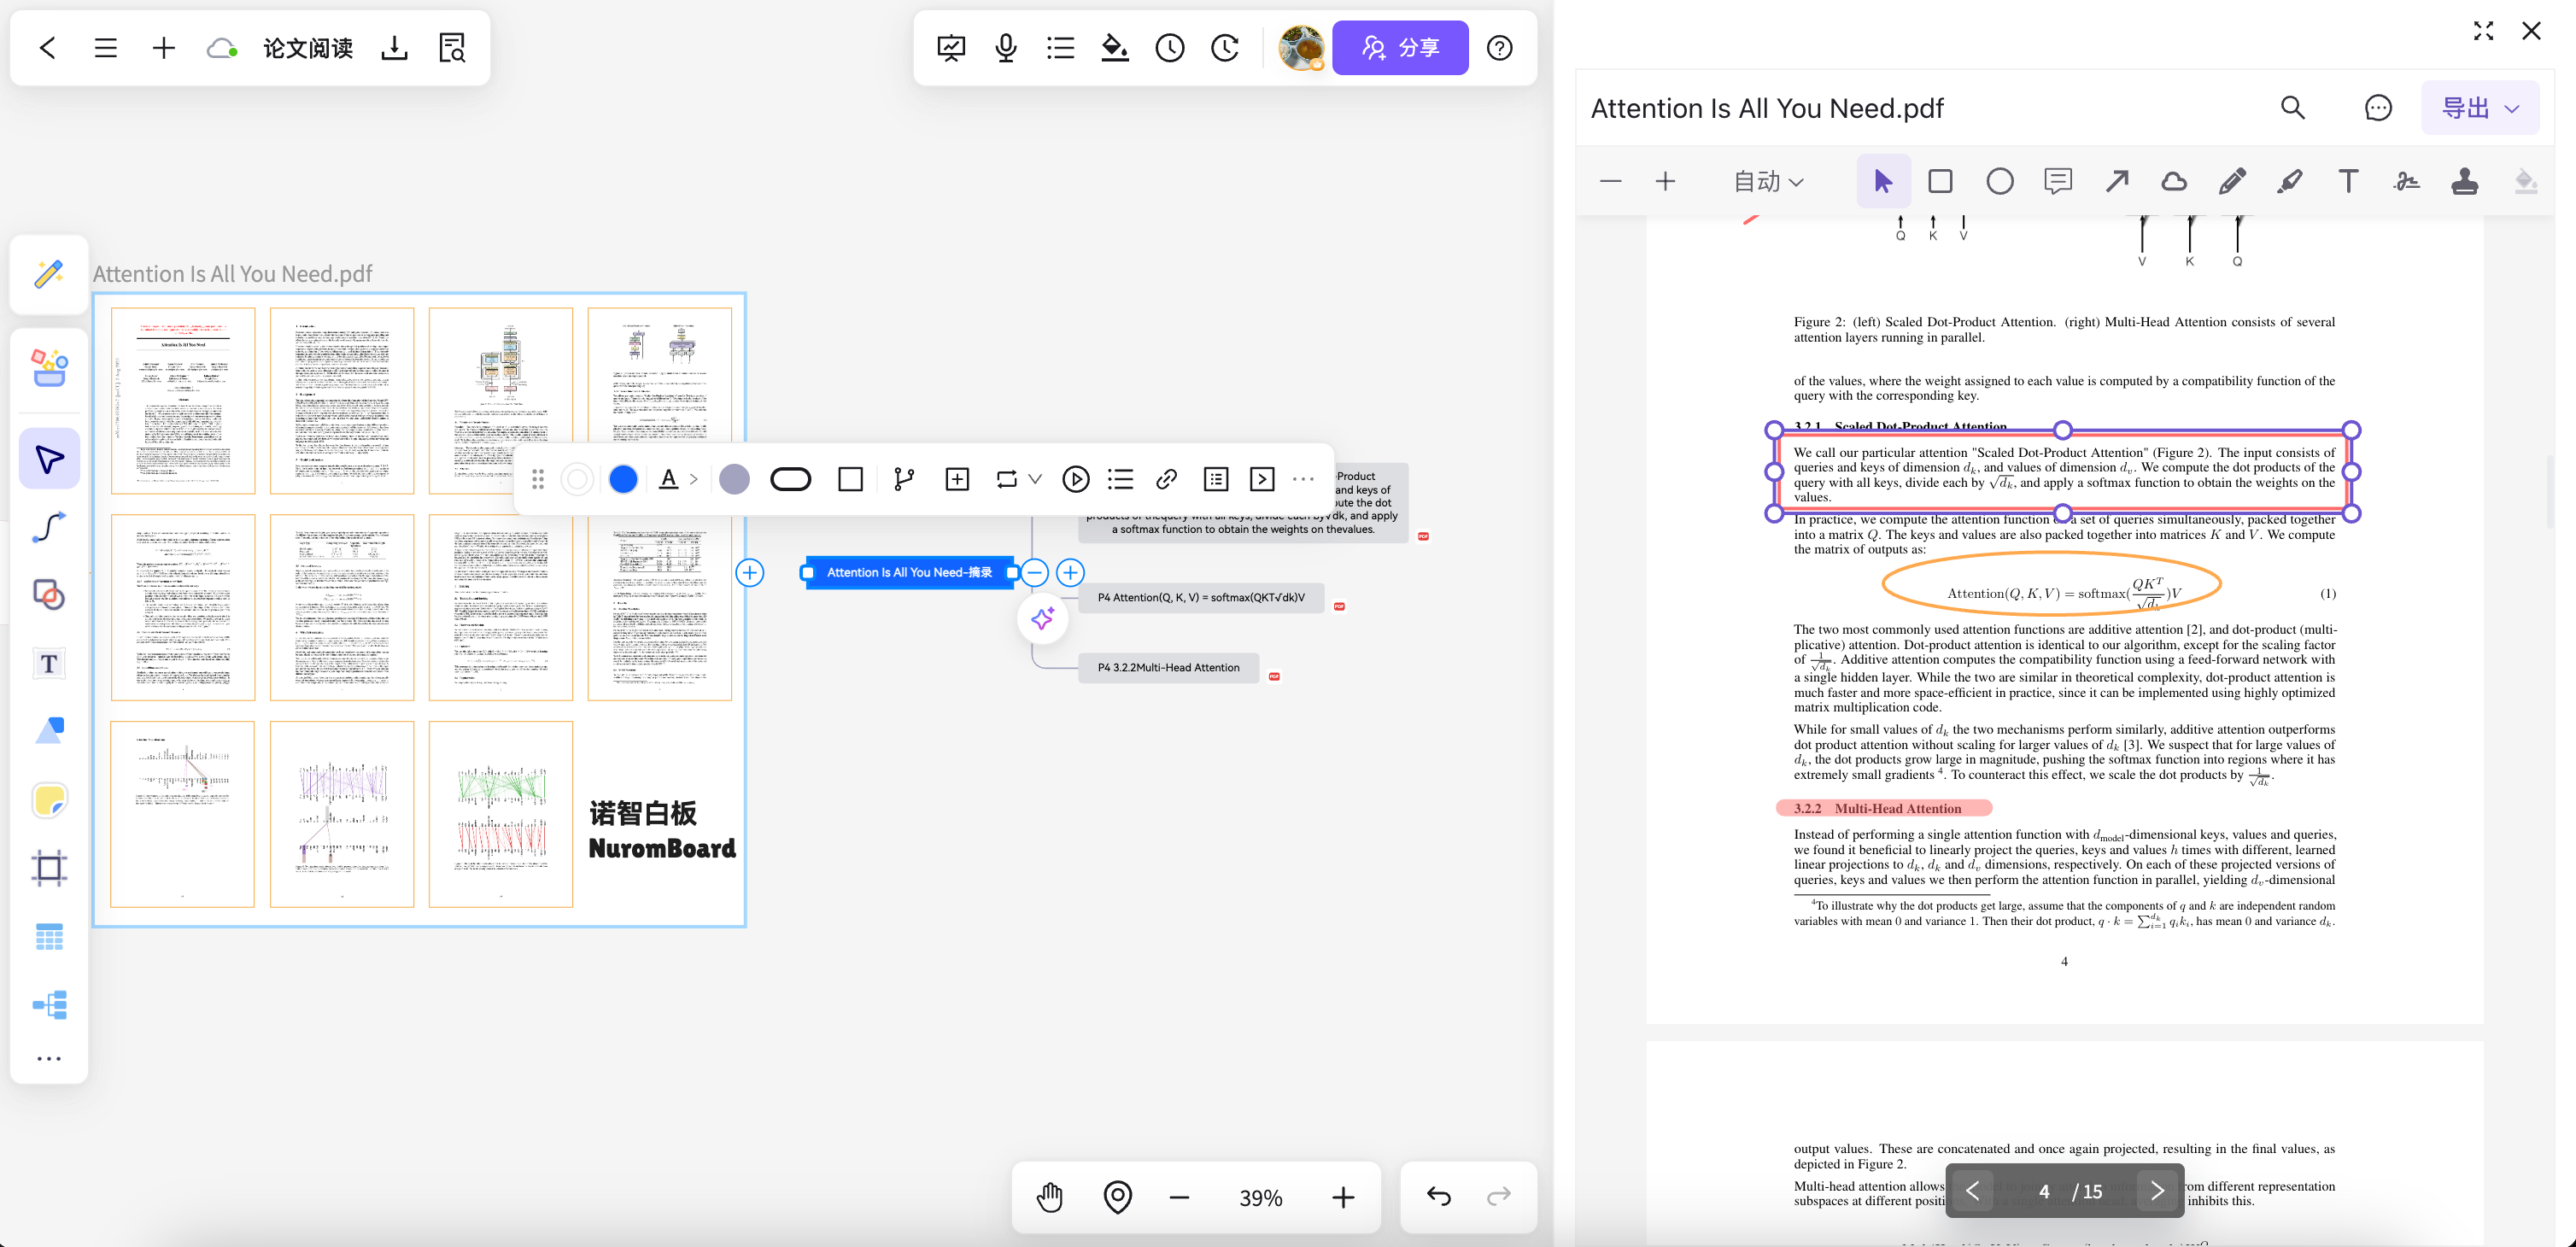The image size is (2576, 1247).
Task: Open the first page thumbnail of the PDF
Action: tap(183, 400)
